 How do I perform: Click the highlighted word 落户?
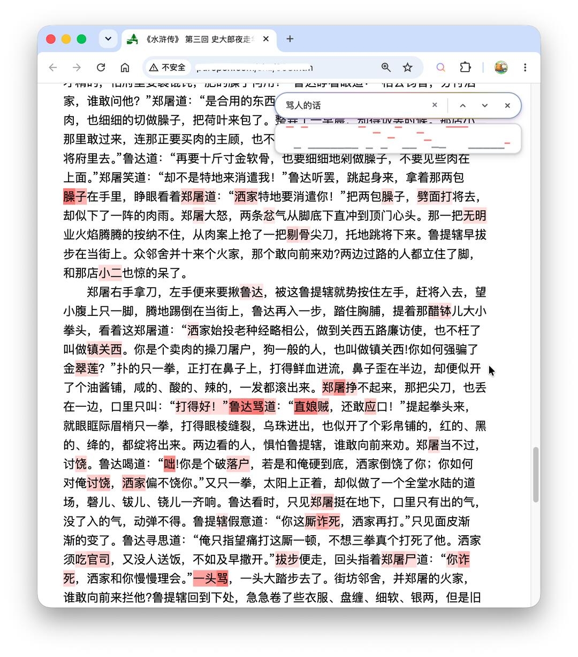tap(238, 464)
